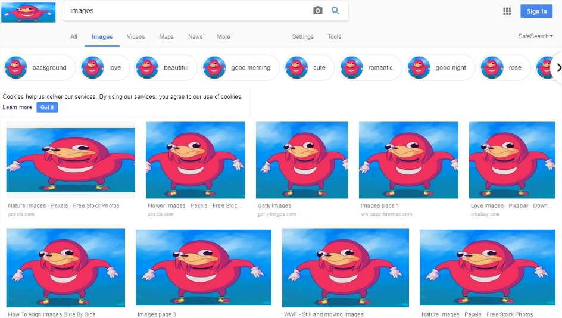Select the good morning suggestion chip
The image size is (562, 318).
(241, 67)
